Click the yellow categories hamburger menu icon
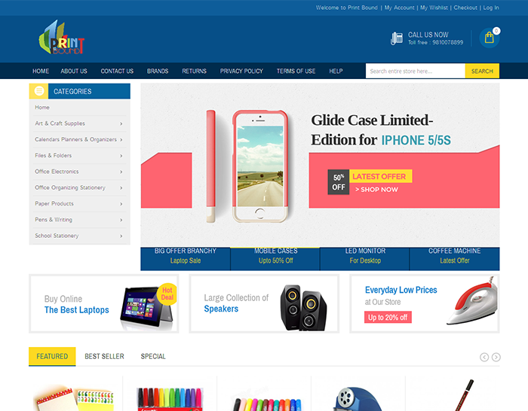The width and height of the screenshot is (528, 411). 39,91
